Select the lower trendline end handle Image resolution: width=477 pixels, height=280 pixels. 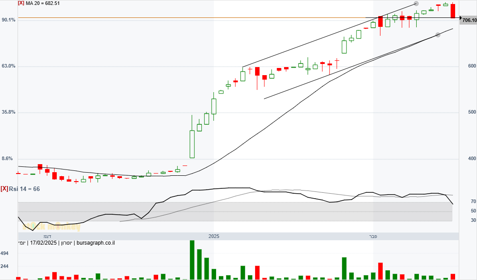tap(438, 35)
